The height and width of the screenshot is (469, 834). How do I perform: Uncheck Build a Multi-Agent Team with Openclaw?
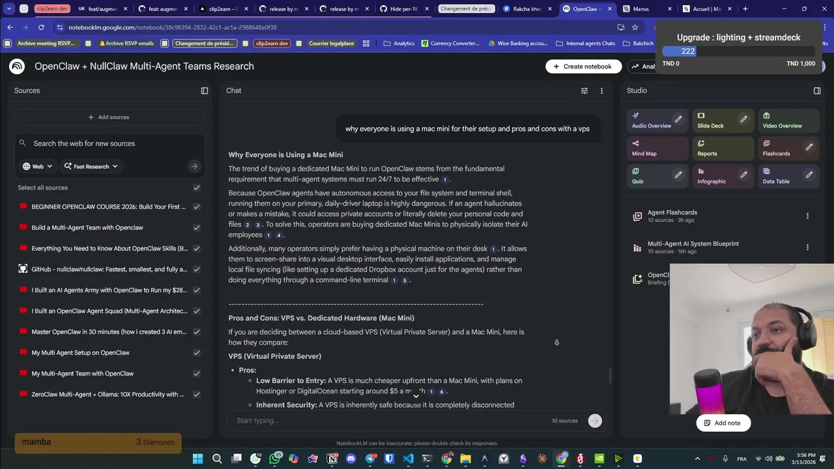click(196, 227)
